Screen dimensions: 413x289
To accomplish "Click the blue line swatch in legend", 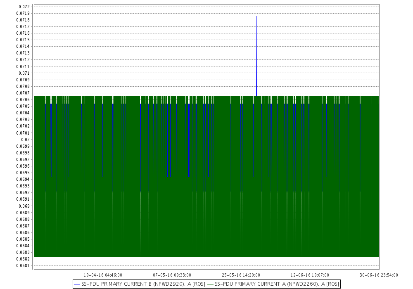I will (77, 284).
